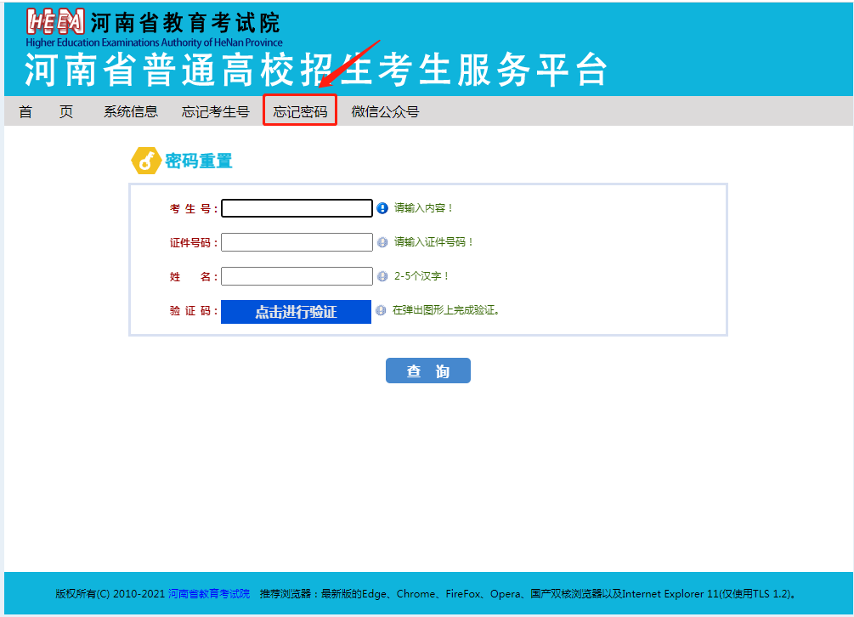Select the 姓名 input field
The height and width of the screenshot is (617, 854).
[x=297, y=276]
